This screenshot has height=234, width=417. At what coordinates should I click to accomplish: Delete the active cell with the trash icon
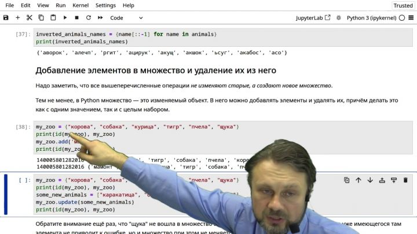[x=405, y=180]
